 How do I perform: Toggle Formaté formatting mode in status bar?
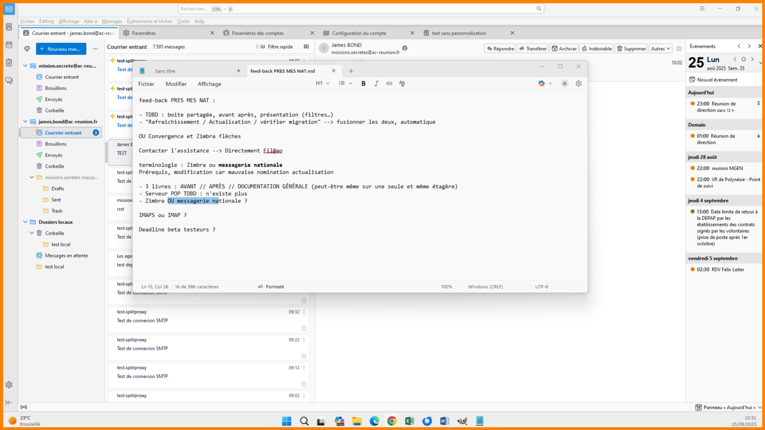[271, 287]
